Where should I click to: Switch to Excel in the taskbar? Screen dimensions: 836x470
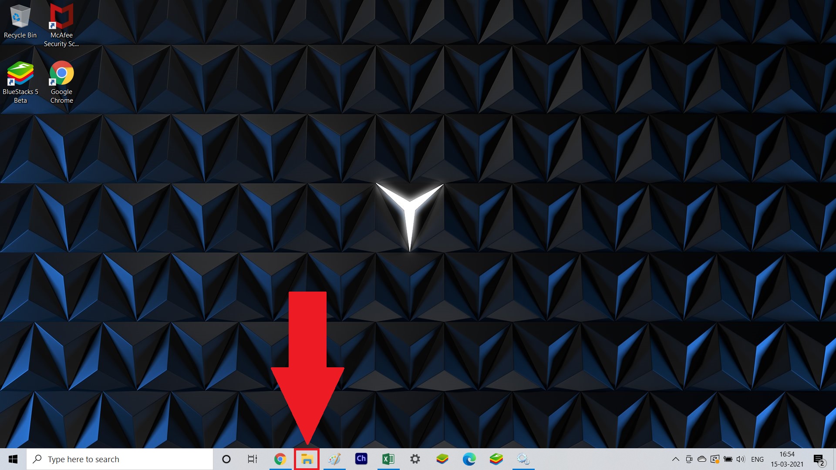388,459
